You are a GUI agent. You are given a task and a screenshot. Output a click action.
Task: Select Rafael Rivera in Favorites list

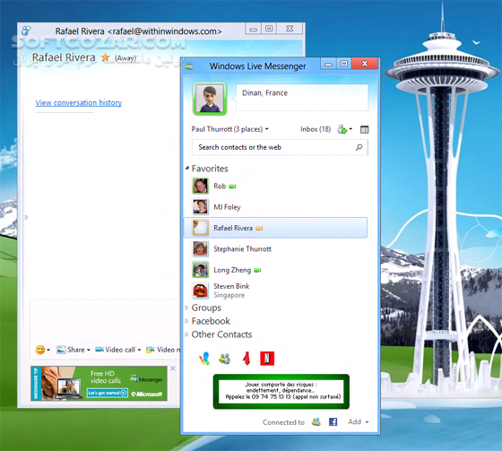click(275, 228)
